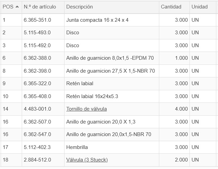The width and height of the screenshot is (218, 169).
Task: Sort by the N.º de artículo column header
Action: tap(40, 7)
